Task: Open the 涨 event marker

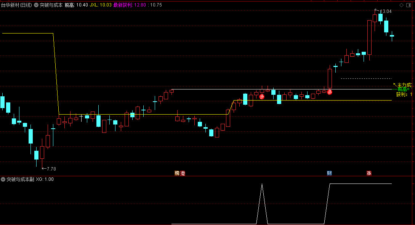Action: click(x=369, y=173)
